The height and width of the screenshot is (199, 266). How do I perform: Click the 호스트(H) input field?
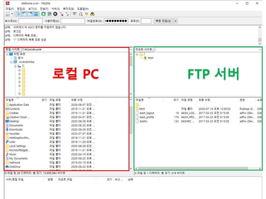30,21
